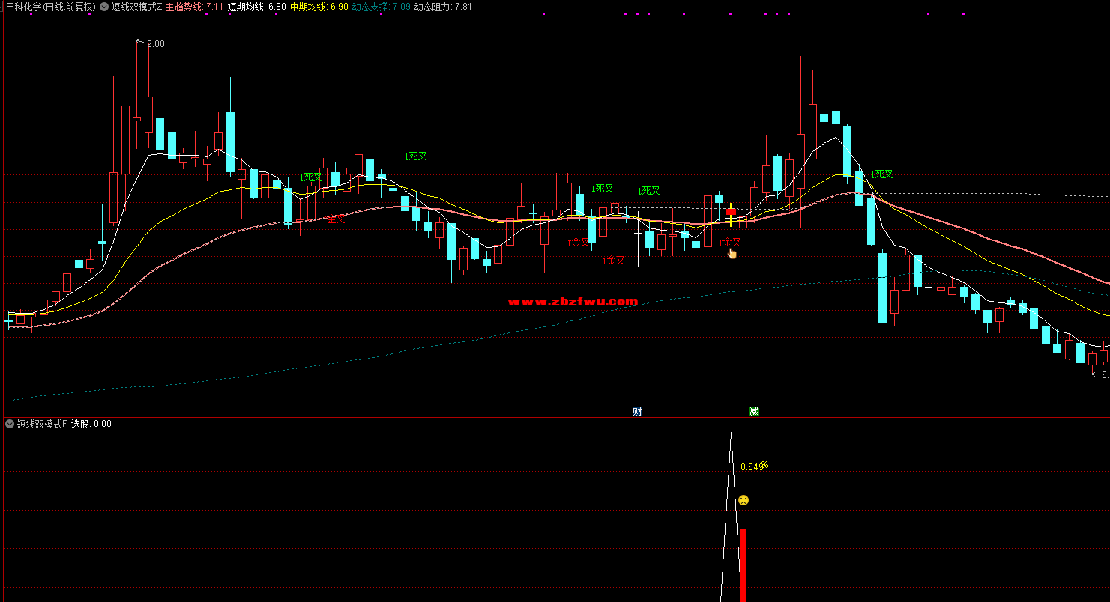The height and width of the screenshot is (602, 1110).
Task: Click the leftmost ↑金叉 signal marker
Action: click(x=334, y=219)
